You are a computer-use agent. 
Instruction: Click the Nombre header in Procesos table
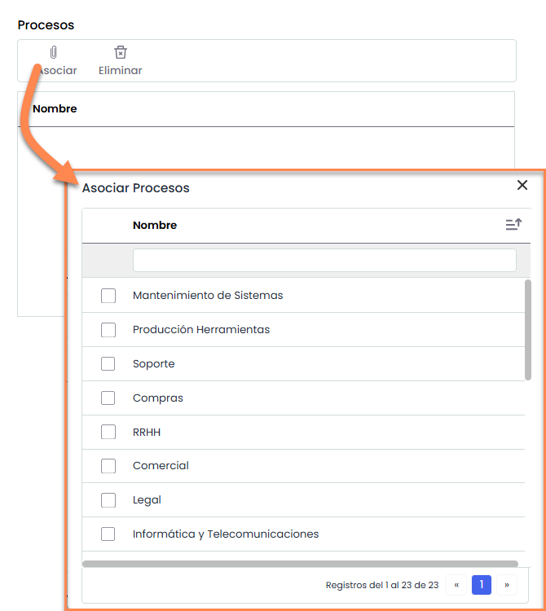point(55,108)
